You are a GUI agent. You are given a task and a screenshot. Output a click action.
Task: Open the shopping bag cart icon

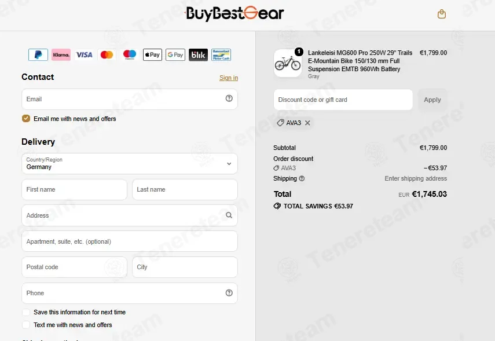[x=442, y=14]
